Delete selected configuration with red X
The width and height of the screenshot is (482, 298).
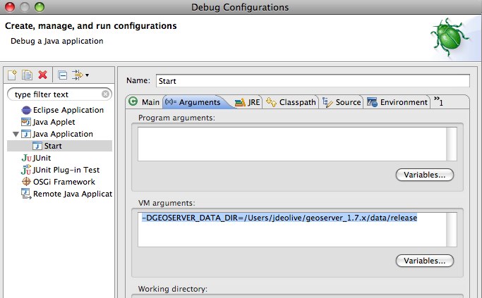point(42,75)
